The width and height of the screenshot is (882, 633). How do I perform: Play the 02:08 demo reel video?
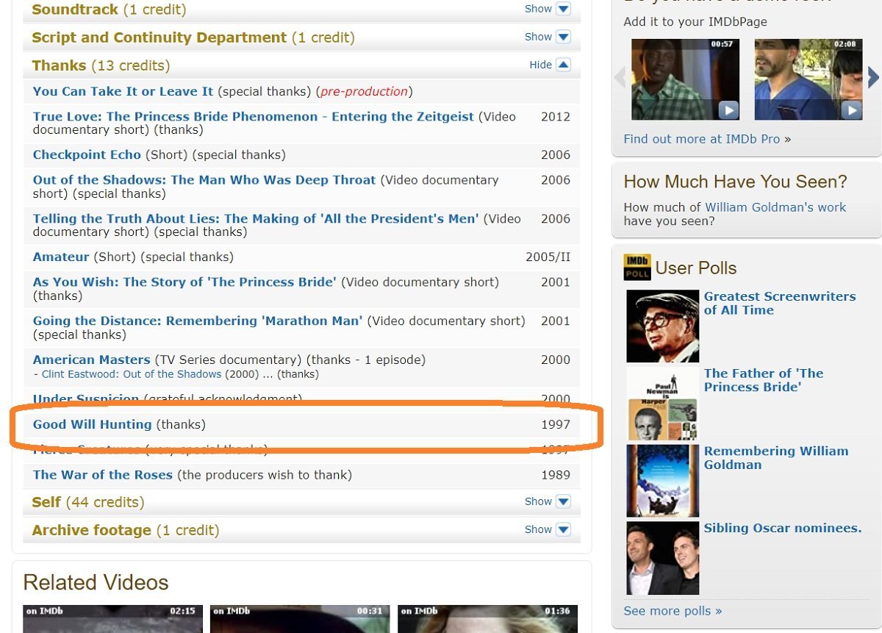coord(808,79)
